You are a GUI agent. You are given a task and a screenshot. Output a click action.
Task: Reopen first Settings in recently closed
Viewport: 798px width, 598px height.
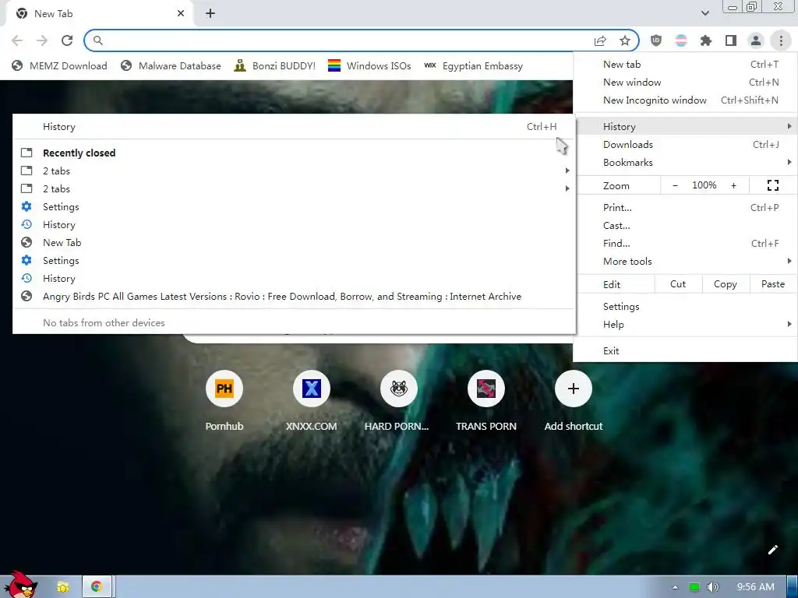(x=294, y=207)
